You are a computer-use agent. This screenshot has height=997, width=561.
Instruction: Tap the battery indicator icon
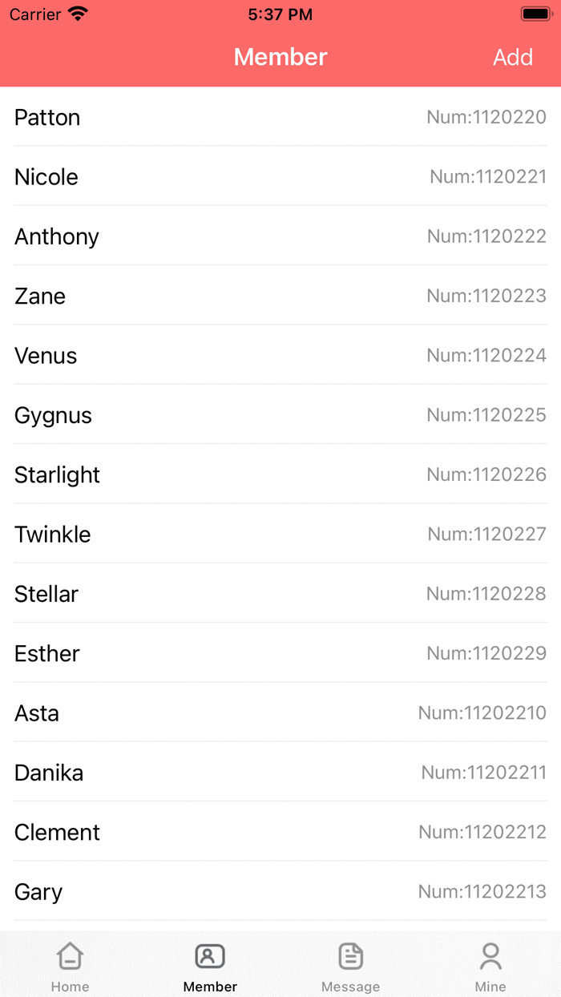(535, 14)
